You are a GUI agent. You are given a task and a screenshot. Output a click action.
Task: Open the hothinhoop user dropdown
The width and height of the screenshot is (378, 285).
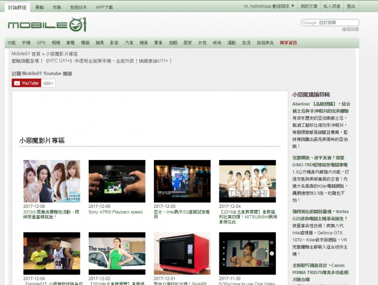click(269, 6)
